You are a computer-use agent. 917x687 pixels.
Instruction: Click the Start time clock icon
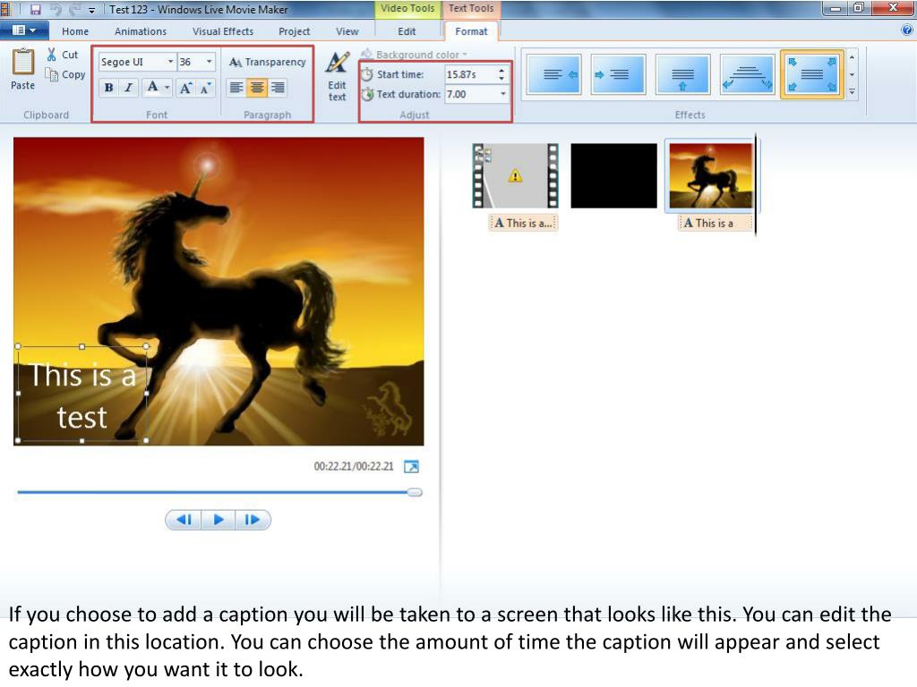point(366,74)
